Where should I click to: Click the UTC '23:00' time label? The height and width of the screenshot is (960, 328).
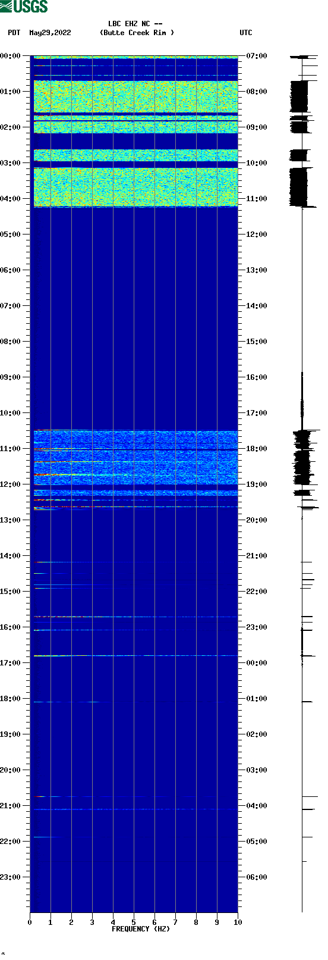[257, 627]
